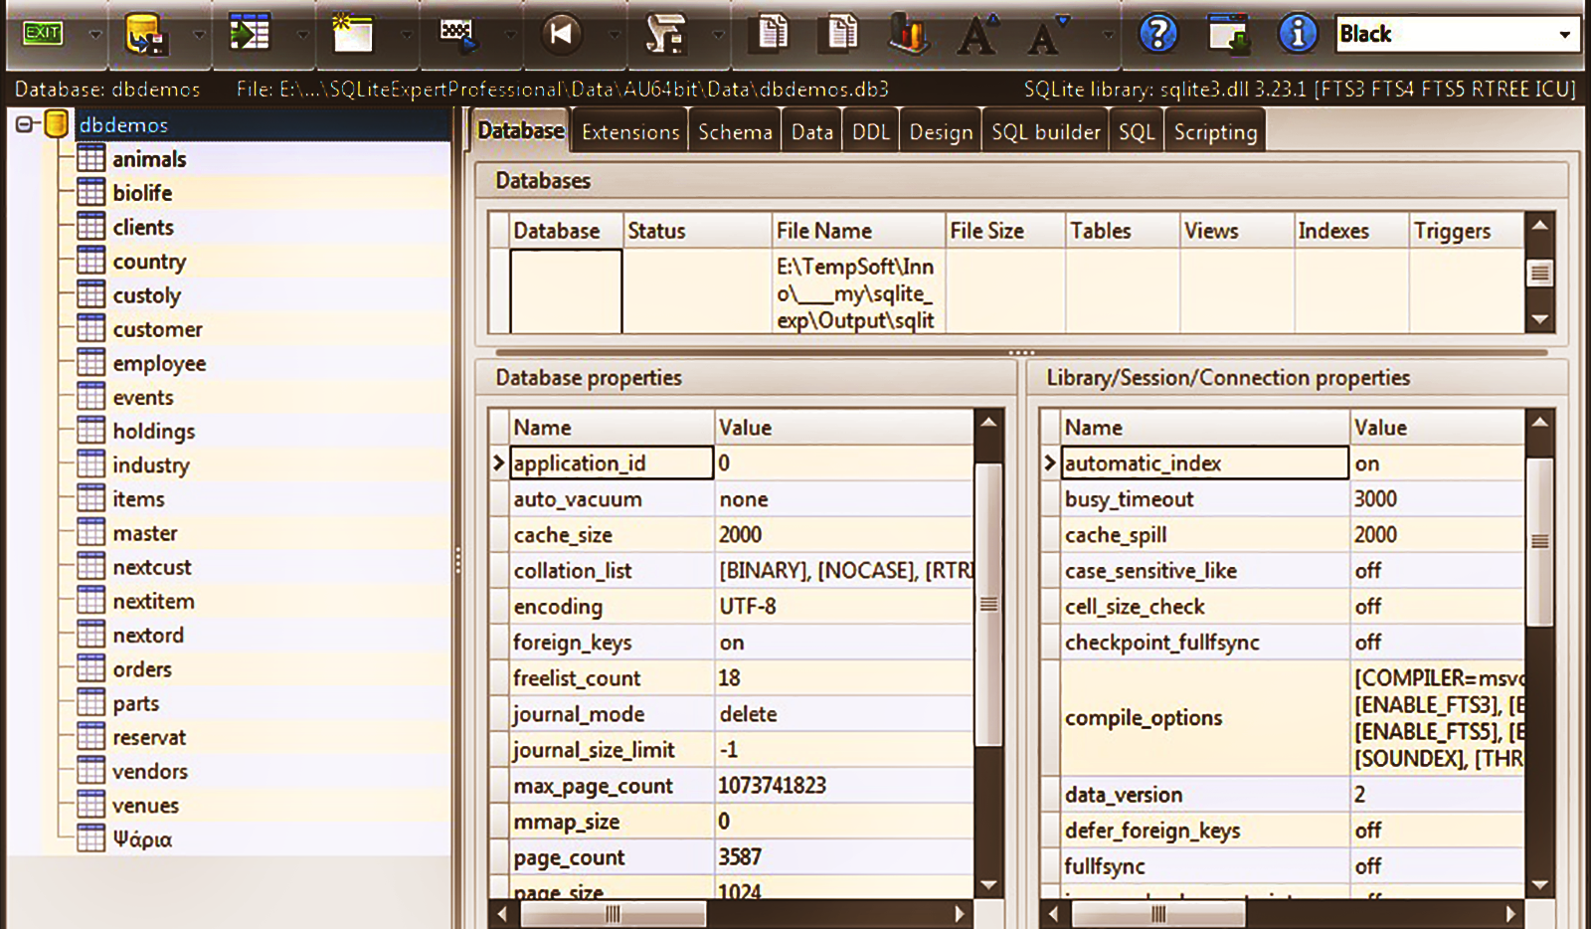Click the orders table icon
Image resolution: width=1591 pixels, height=929 pixels.
click(x=90, y=668)
